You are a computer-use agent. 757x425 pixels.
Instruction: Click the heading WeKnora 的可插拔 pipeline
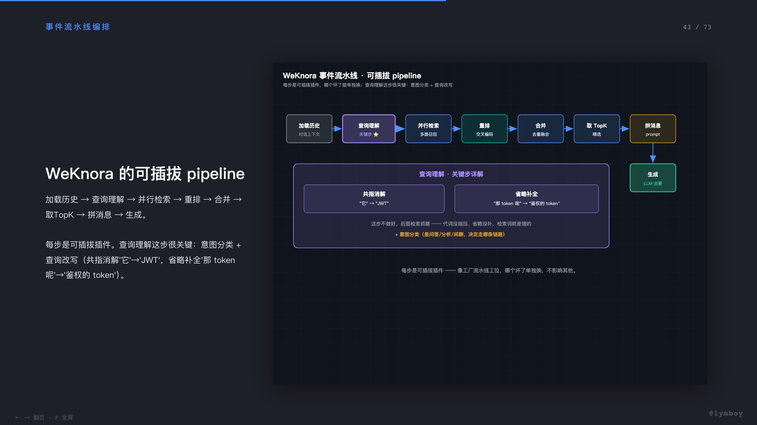click(x=145, y=174)
